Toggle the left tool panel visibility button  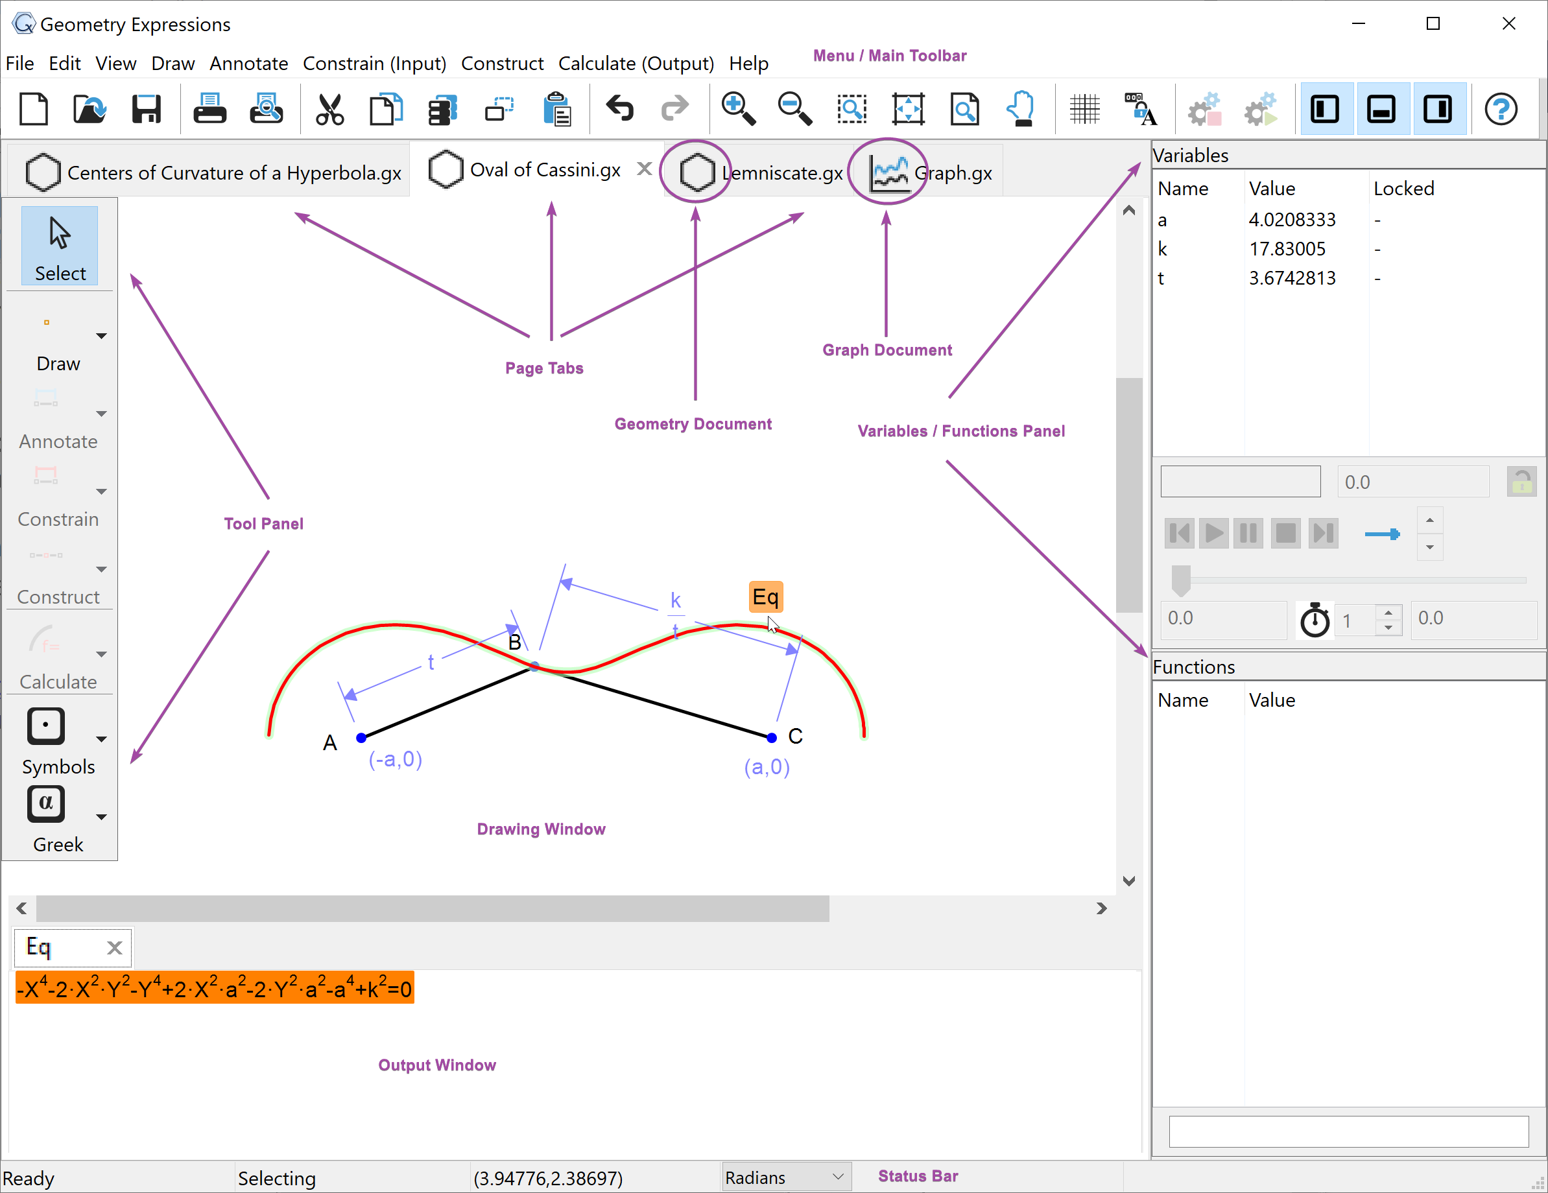click(1325, 109)
